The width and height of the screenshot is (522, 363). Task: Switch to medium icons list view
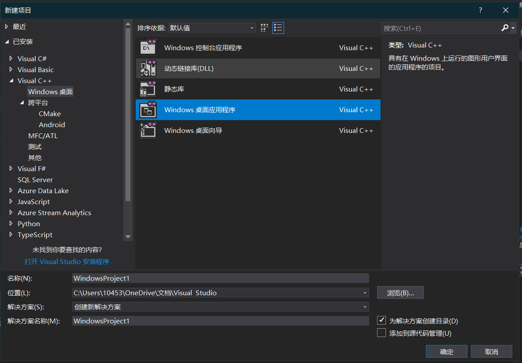point(278,28)
